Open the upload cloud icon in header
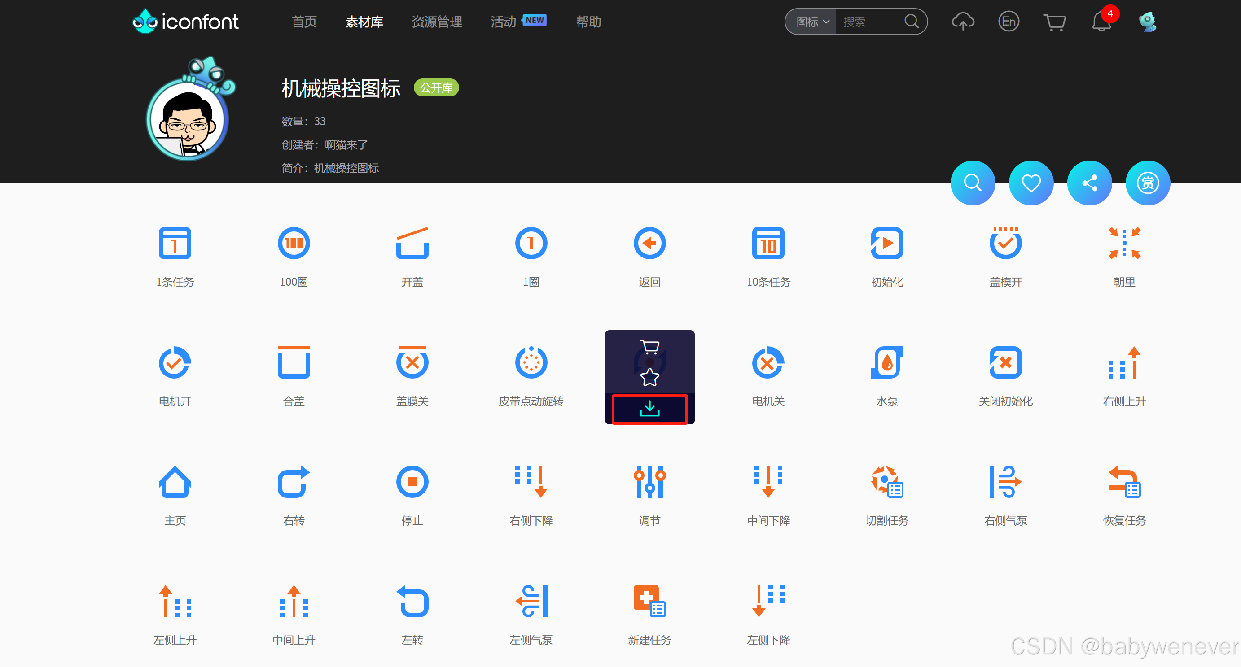 tap(962, 22)
